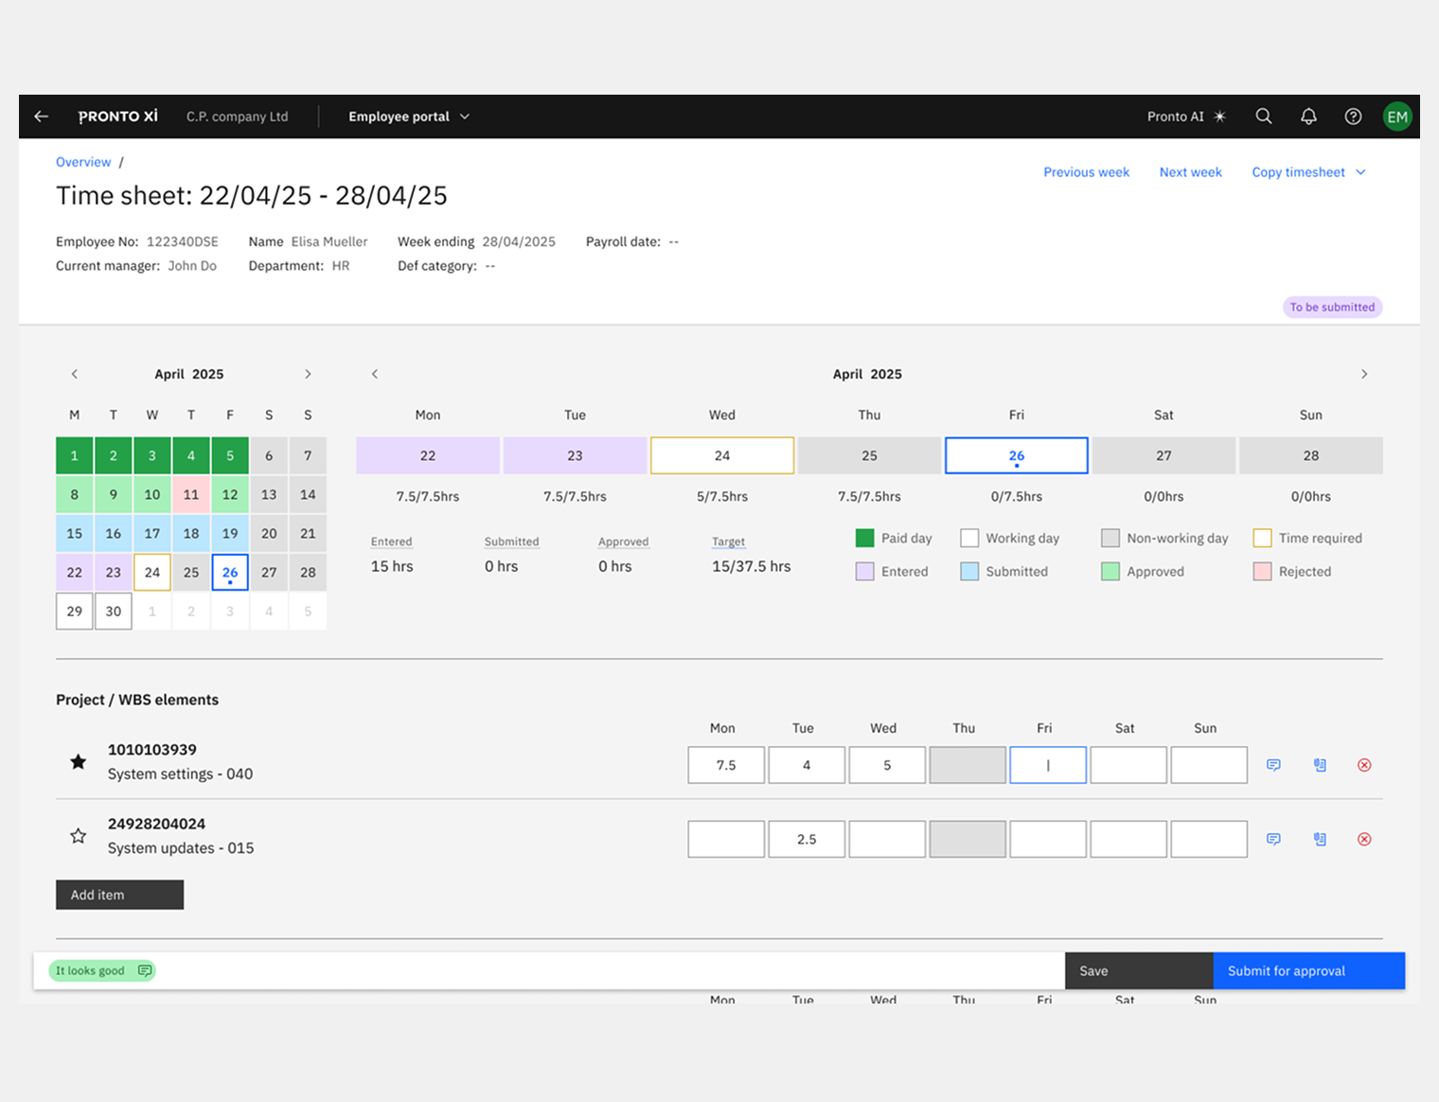Expand the Employee portal dropdown

[x=408, y=116]
